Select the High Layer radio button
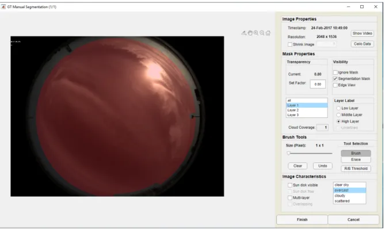Image resolution: width=385 pixels, height=229 pixels. pos(338,121)
